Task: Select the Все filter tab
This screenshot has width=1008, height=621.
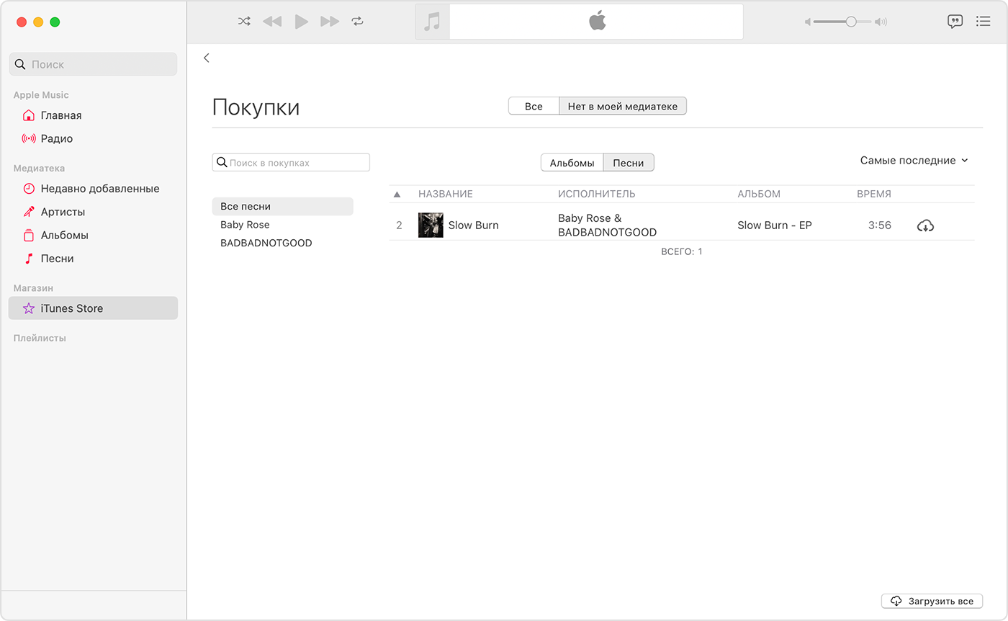Action: pos(534,106)
